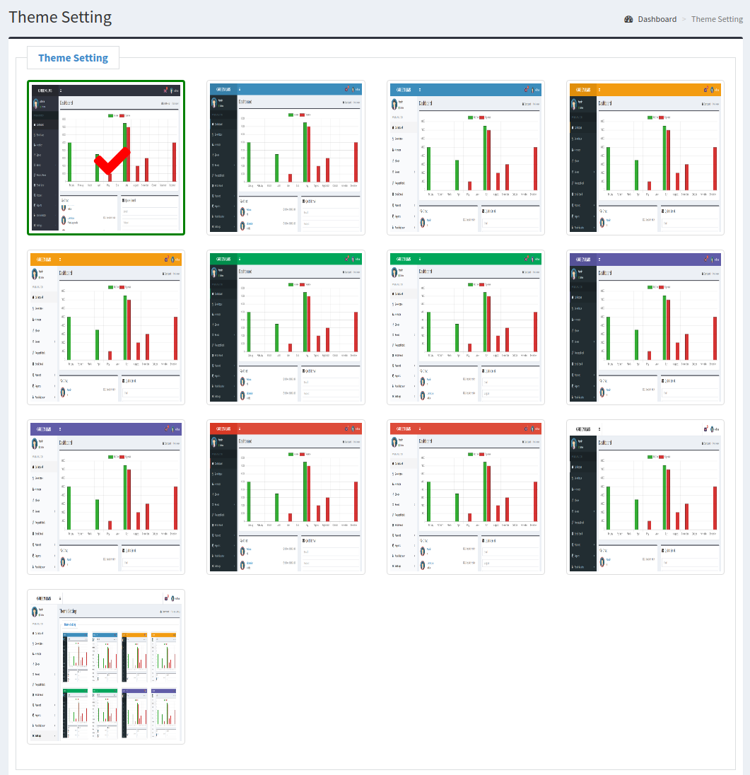Image resolution: width=750 pixels, height=775 pixels.
Task: Apply the green header light sidebar theme
Action: (x=466, y=327)
